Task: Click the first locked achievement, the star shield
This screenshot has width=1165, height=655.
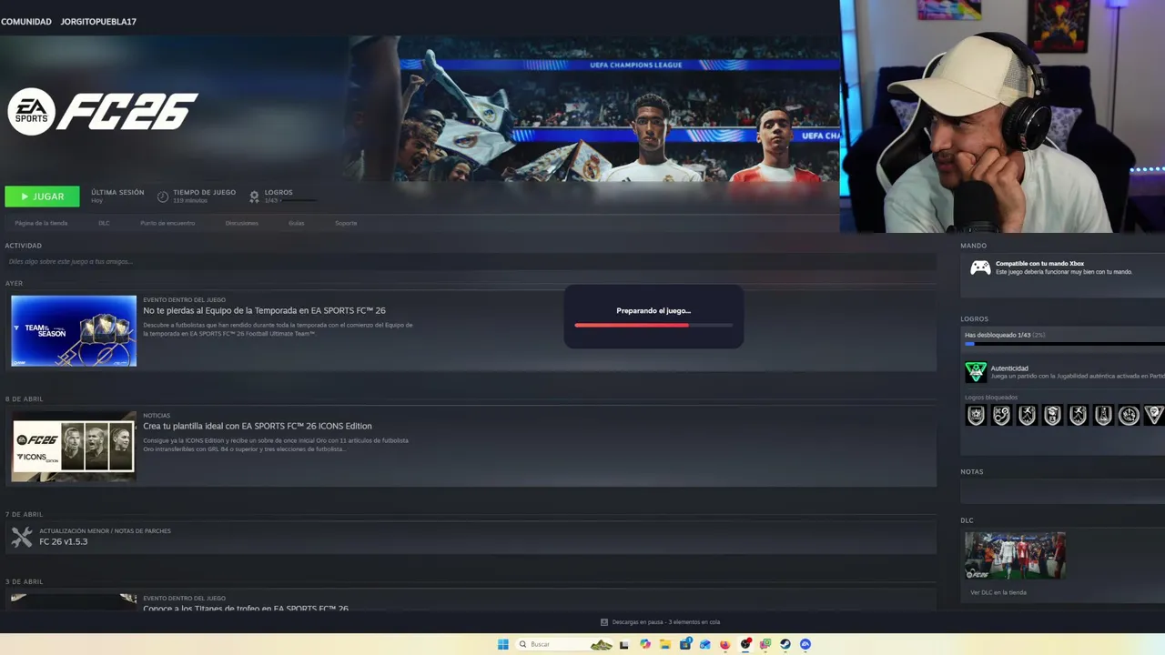Action: pos(976,416)
